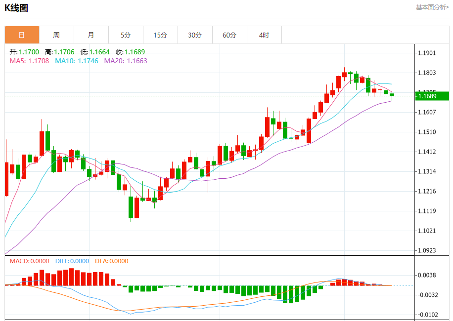This screenshot has width=453, height=321.
Task: Select the 日 daily chart tab
Action: [22, 35]
